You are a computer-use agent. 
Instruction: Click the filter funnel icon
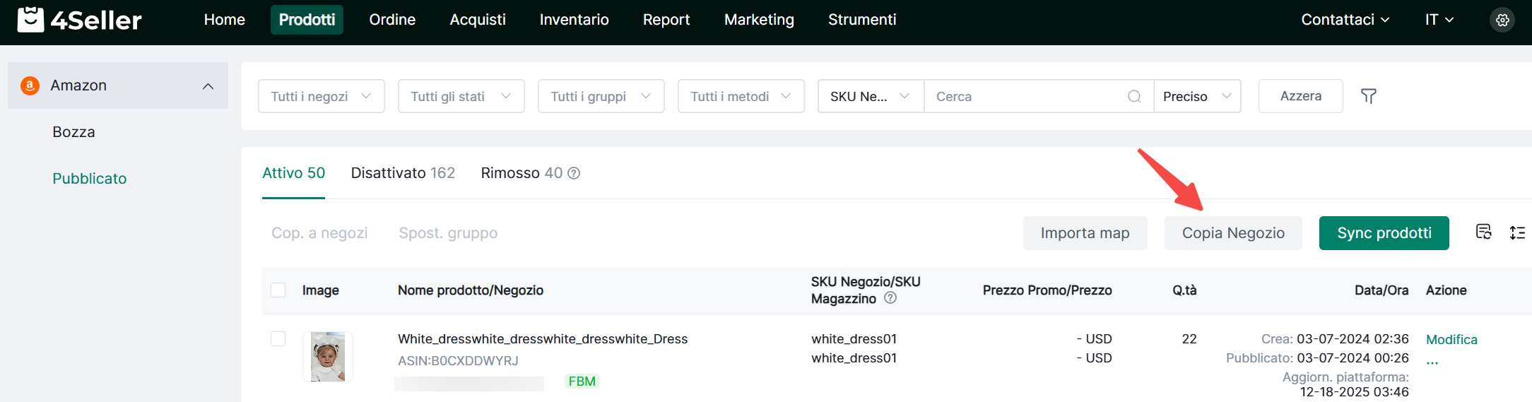pyautogui.click(x=1369, y=96)
